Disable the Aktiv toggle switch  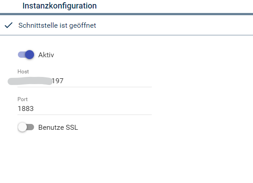coord(26,55)
